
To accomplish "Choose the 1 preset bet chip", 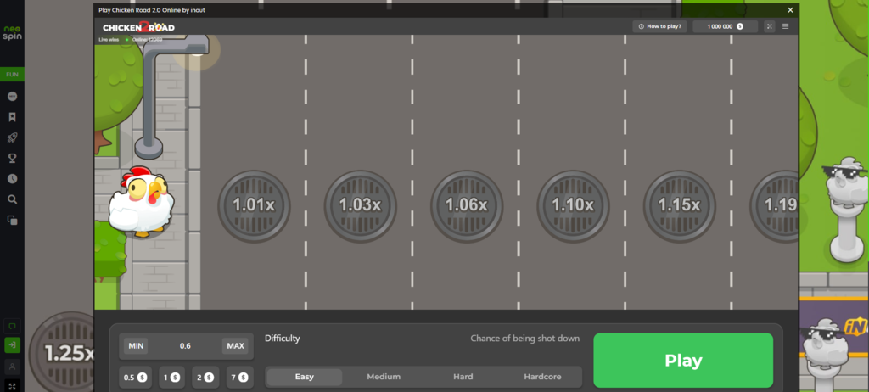I will [171, 378].
